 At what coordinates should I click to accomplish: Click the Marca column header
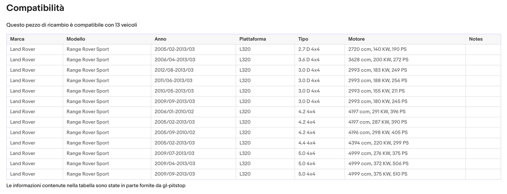point(17,39)
